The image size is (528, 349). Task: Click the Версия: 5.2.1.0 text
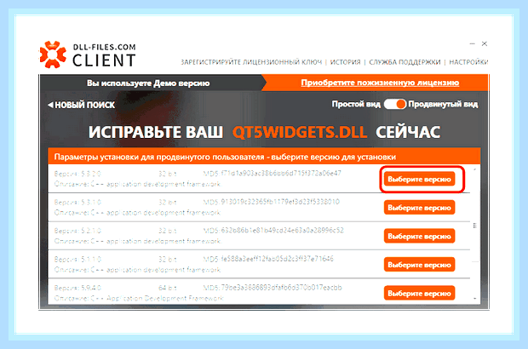77,231
